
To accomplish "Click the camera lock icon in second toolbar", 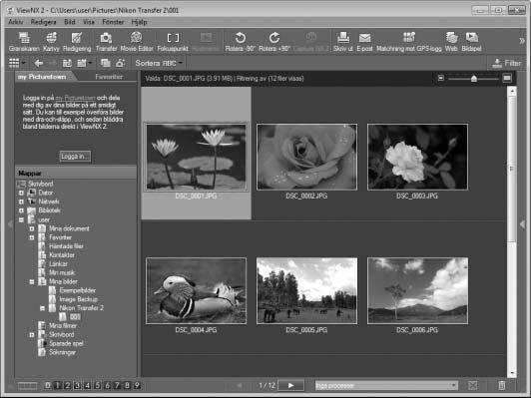I will pyautogui.click(x=121, y=63).
